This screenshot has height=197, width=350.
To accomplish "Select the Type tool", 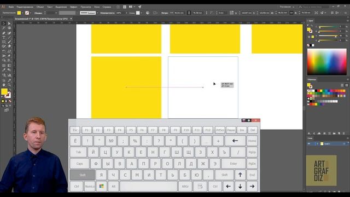I will pos(4,37).
